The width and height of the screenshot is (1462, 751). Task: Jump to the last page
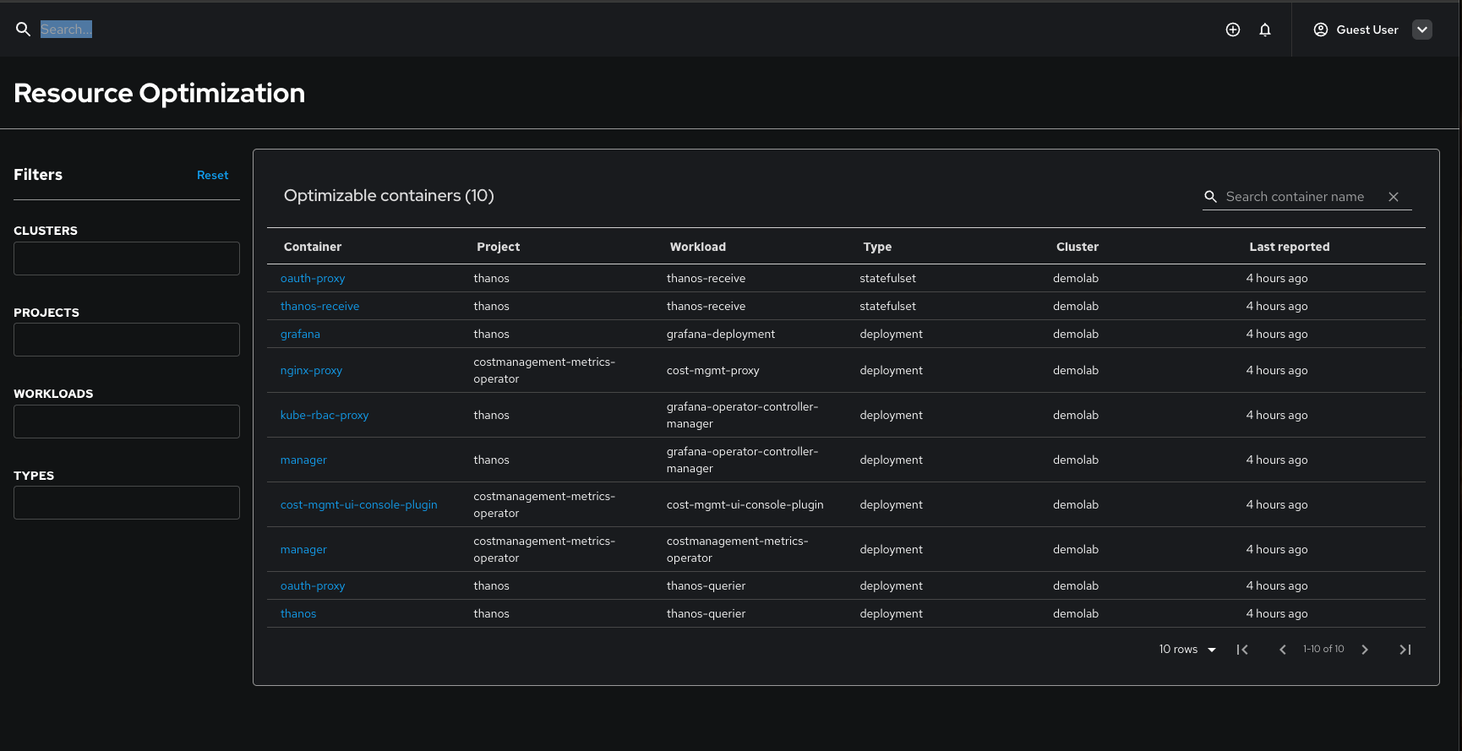point(1405,650)
